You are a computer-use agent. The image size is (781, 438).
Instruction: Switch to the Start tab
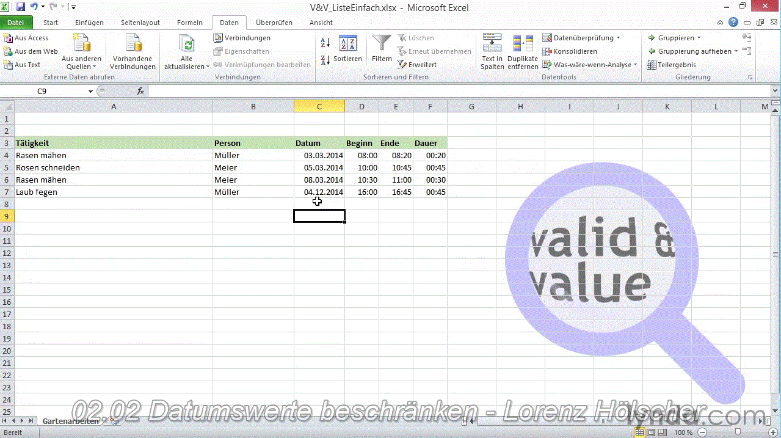tap(51, 23)
